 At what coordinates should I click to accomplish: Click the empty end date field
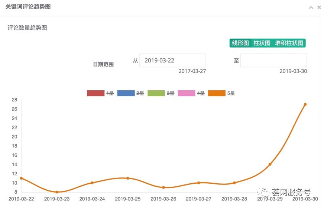(x=274, y=61)
